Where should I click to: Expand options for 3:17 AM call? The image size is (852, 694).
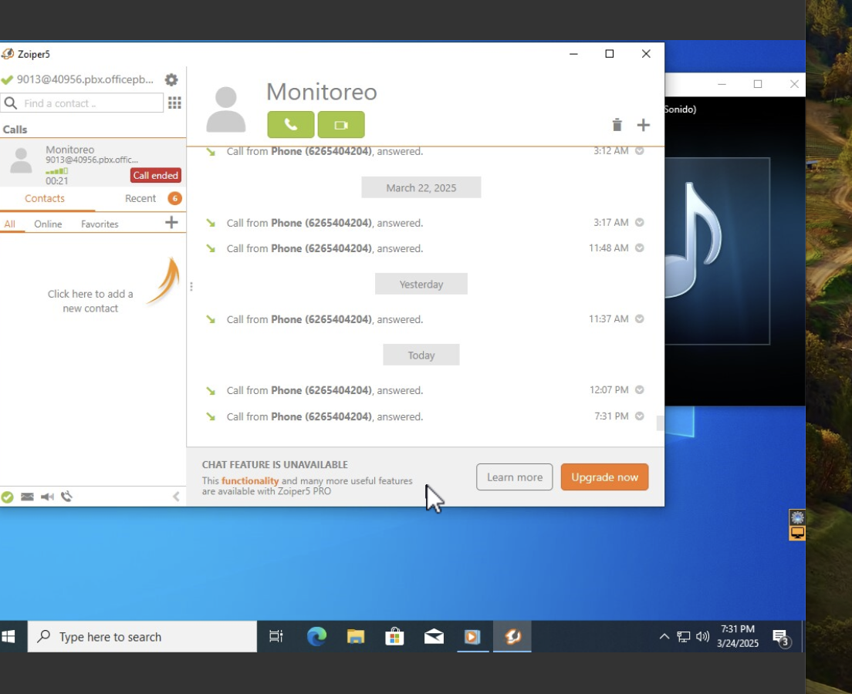(640, 222)
